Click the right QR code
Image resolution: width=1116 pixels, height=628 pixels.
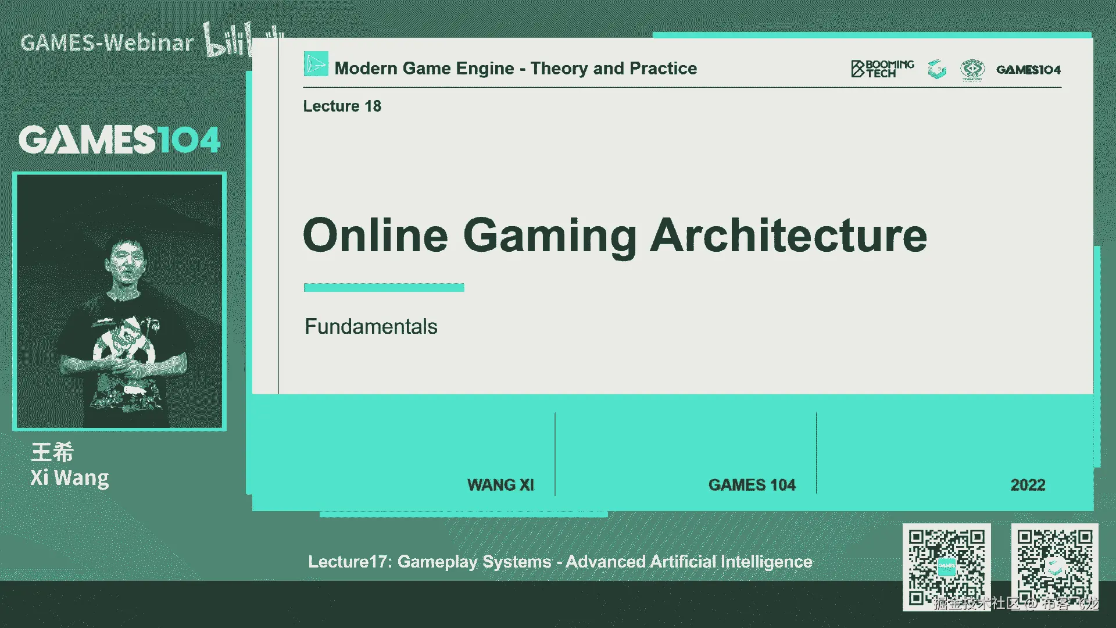pos(1054,566)
